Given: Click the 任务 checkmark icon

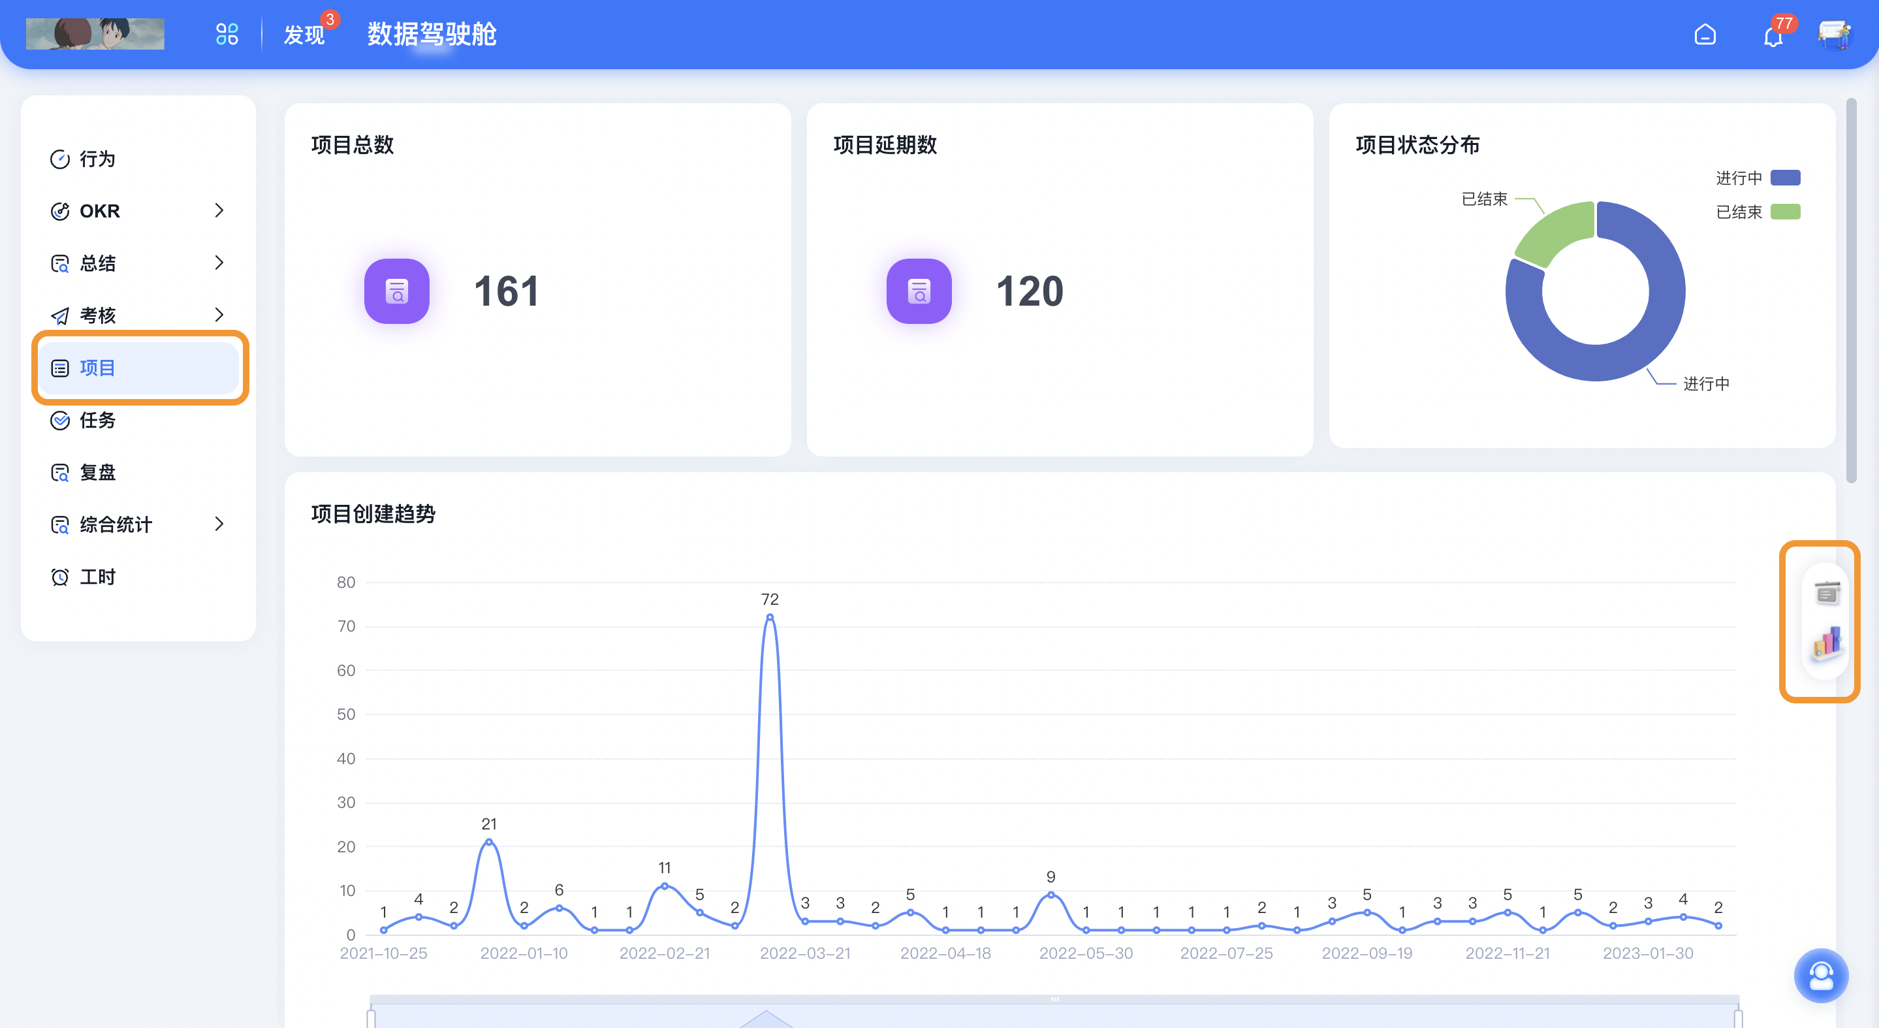Looking at the screenshot, I should click(x=60, y=420).
